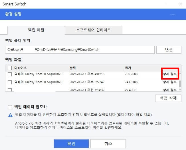Viewport: 186px width, 150px height.
Task: Minimize the Smart Switch window
Action: (167, 4)
